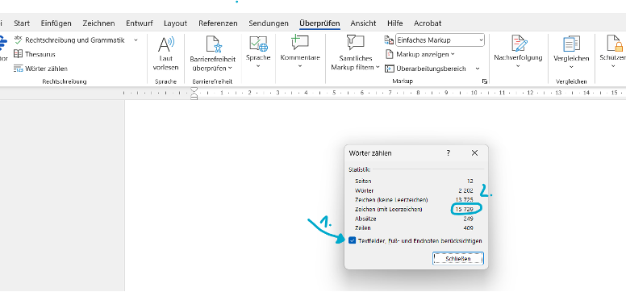Image resolution: width=626 pixels, height=292 pixels.
Task: Expand the Vergleichen dropdown chevron
Action: [x=571, y=67]
